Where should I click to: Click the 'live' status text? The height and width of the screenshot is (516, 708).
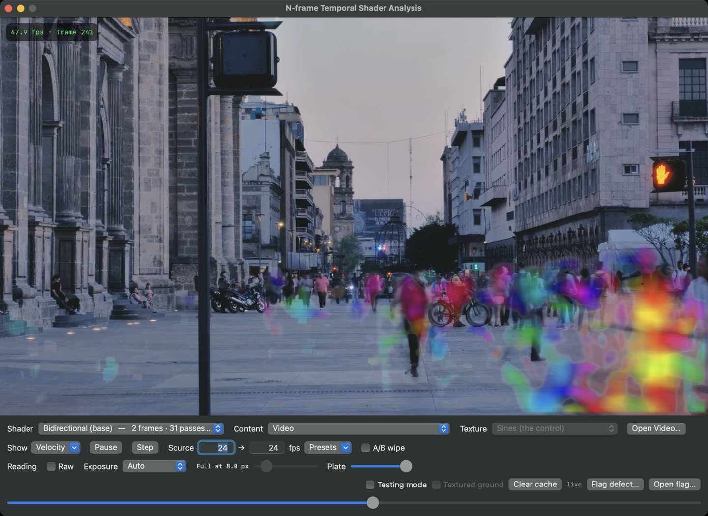pos(574,485)
